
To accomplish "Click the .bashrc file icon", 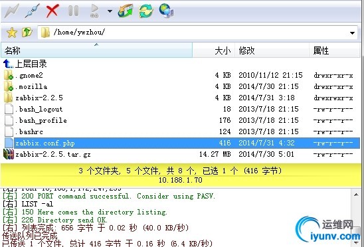I will [9, 131].
